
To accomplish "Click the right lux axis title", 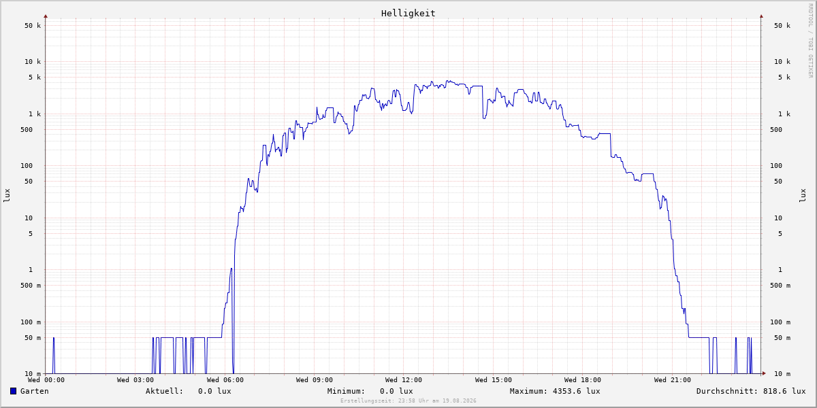I will 803,195.
